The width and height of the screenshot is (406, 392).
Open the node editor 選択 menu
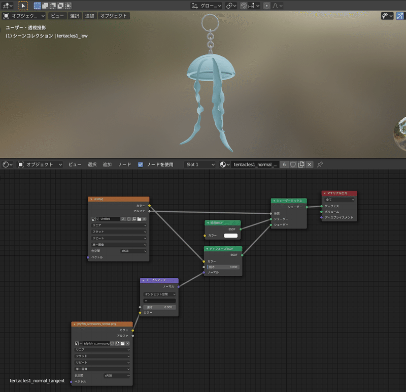pos(92,165)
